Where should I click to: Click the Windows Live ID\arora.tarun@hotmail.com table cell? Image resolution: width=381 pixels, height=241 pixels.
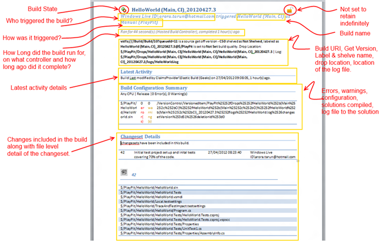pos(273,155)
